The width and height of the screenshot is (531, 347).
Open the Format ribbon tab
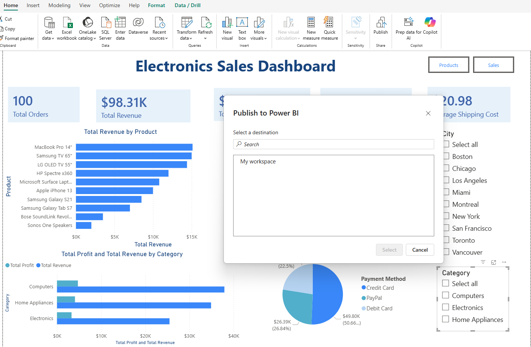point(157,5)
